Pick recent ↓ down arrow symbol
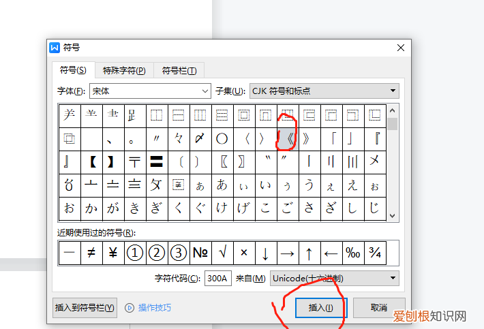This screenshot has height=329, width=484. pyautogui.click(x=266, y=253)
